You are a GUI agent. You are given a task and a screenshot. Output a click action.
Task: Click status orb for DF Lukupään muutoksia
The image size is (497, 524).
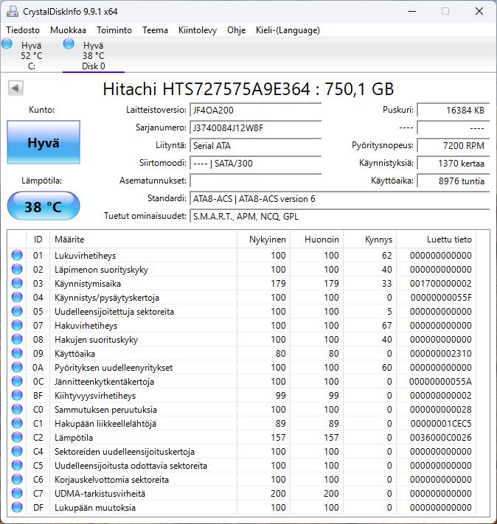point(17,508)
